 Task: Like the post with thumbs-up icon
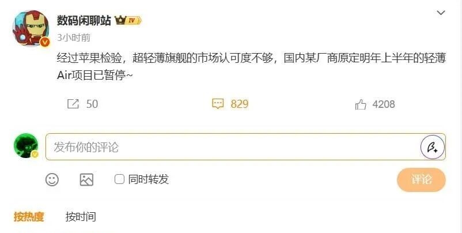(x=361, y=104)
